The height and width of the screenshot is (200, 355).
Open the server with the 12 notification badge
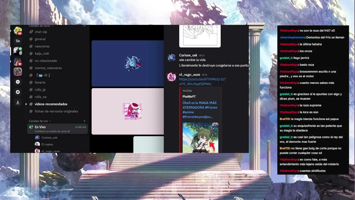pyautogui.click(x=18, y=61)
